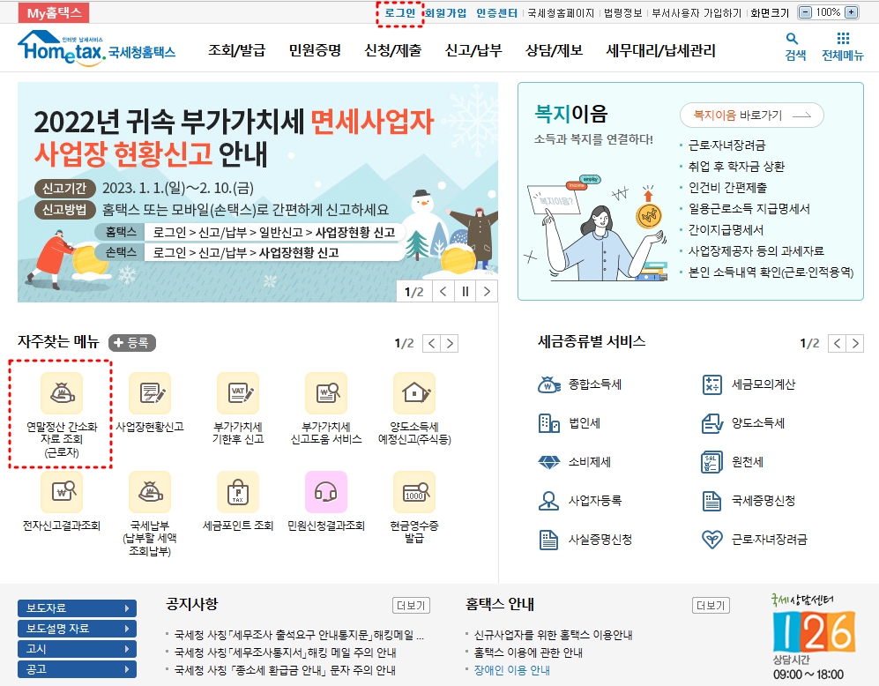Show previous banner slide

443,292
